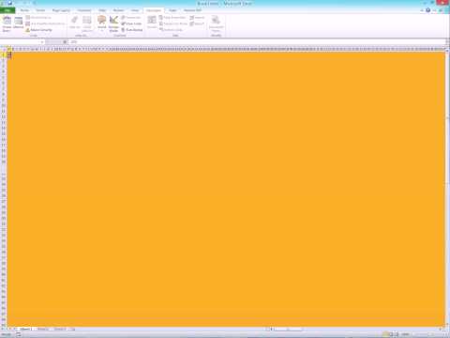Click XML Export button

pyautogui.click(x=197, y=23)
